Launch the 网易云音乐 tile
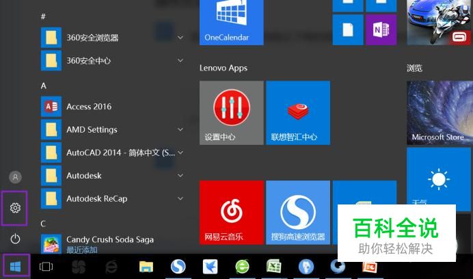 click(232, 212)
